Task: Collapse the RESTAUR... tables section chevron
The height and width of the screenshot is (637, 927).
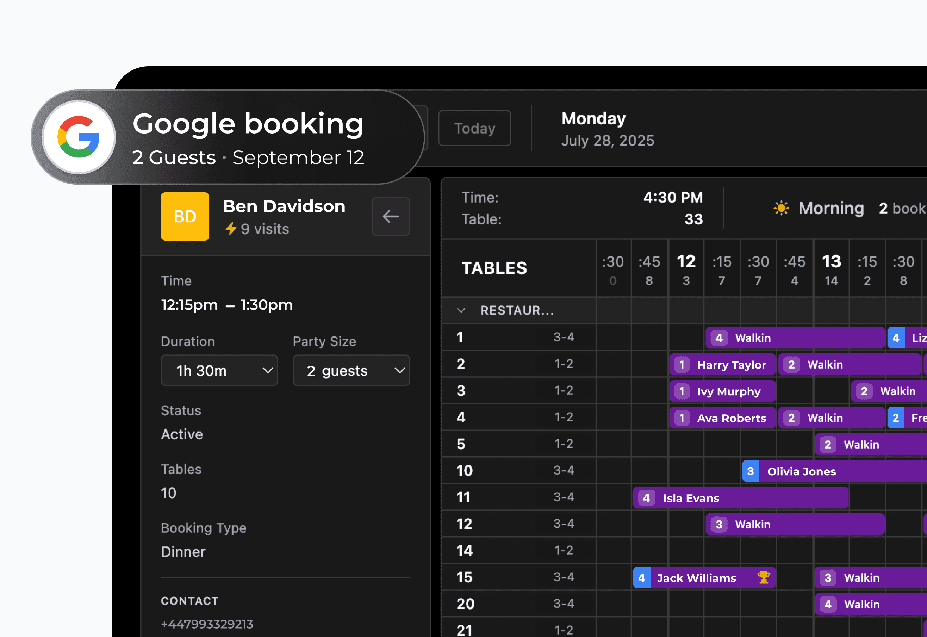Action: [461, 310]
